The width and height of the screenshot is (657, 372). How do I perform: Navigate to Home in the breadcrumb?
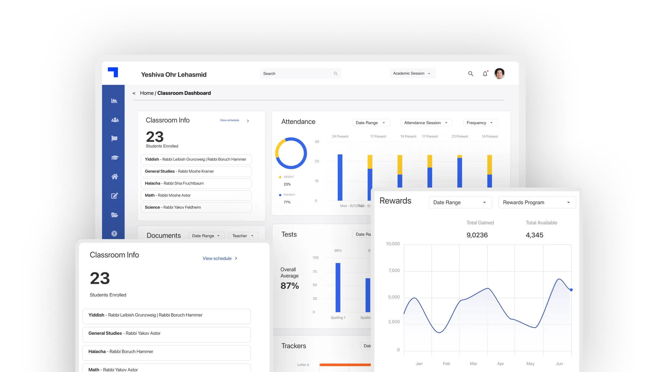[x=147, y=93]
